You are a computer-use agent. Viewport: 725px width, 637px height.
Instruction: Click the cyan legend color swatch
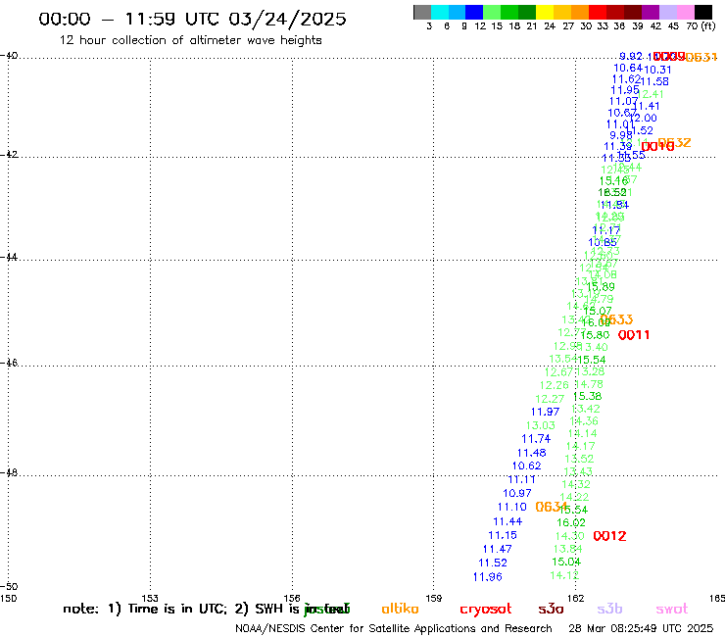tap(440, 12)
